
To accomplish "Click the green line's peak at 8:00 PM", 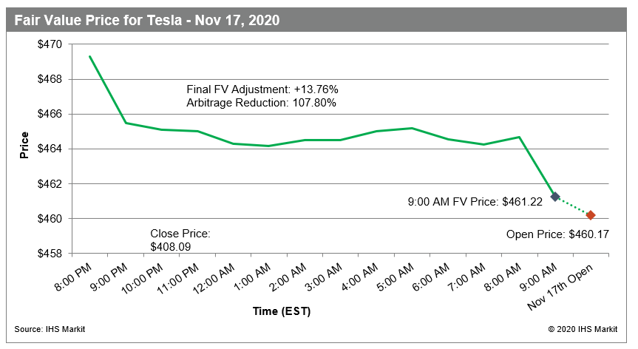I will (x=90, y=56).
